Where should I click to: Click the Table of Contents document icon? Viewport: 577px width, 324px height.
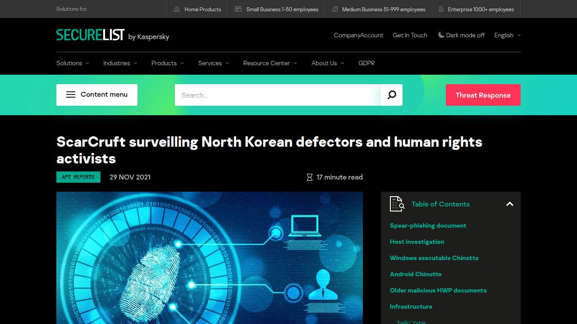tap(397, 204)
